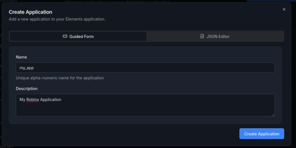This screenshot has width=296, height=148.
Task: Focus the Name input field
Action: (145, 68)
